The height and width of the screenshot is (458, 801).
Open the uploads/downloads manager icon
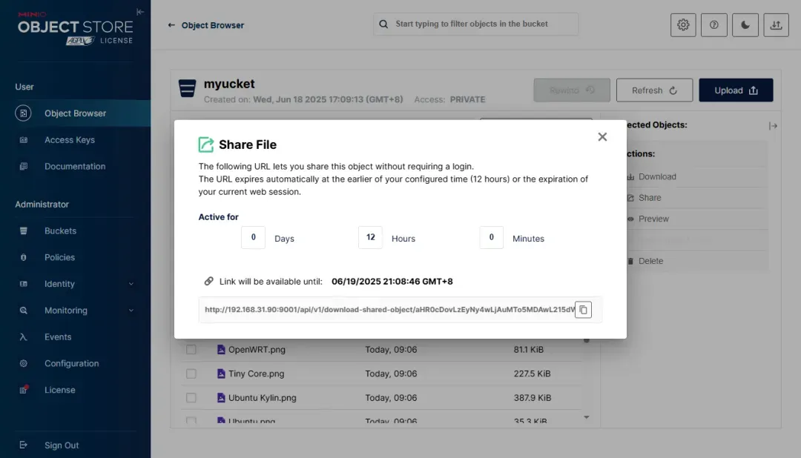[x=776, y=24]
